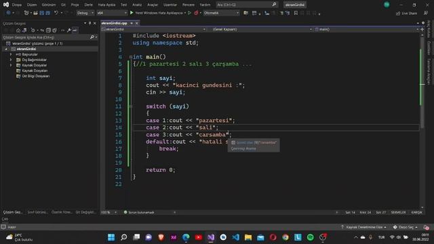Open the x64 platform dropdown
Image resolution: width=434 pixels, height=244 pixels.
112,13
